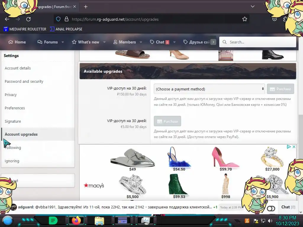Open $59.53 green boot ad
Viewport: 303px width, 227px height.
tap(179, 186)
